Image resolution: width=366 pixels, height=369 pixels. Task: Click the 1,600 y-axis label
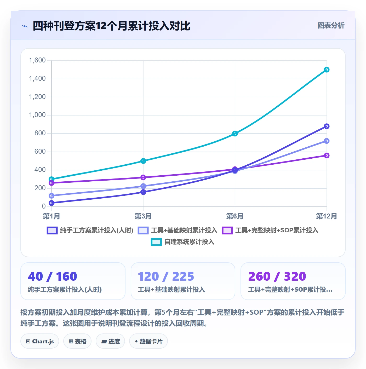37,60
